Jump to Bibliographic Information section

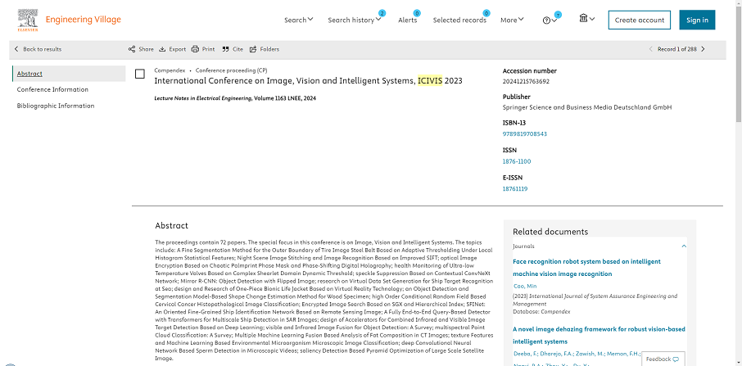tap(55, 106)
